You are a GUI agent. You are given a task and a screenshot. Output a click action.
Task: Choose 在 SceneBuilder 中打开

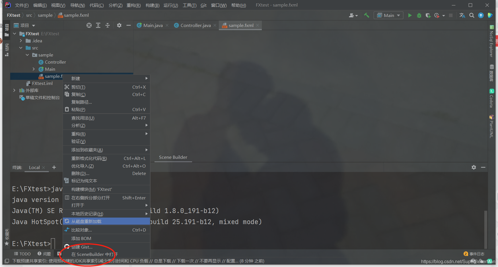point(106,254)
